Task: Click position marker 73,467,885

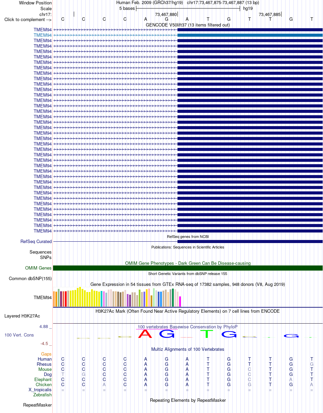Action: [x=270, y=14]
